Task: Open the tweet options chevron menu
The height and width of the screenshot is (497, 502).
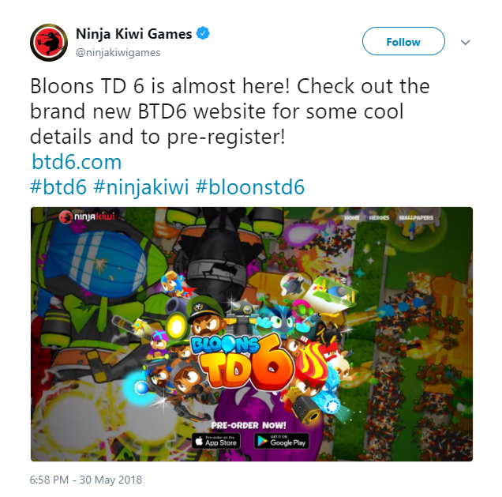Action: pyautogui.click(x=465, y=42)
